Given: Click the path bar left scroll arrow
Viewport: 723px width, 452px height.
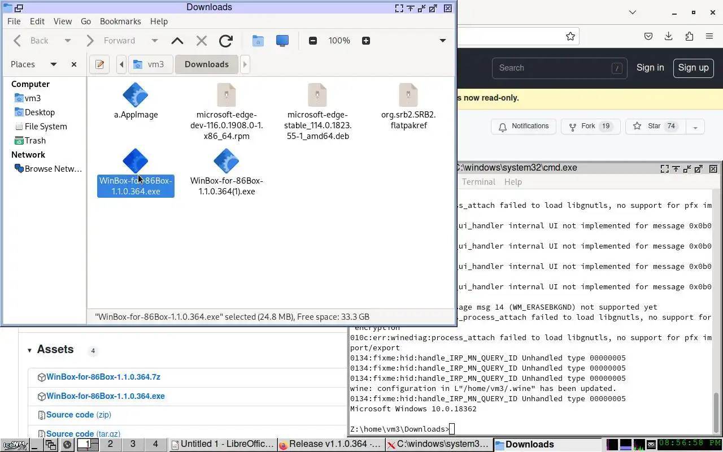Looking at the screenshot, I should 121,64.
